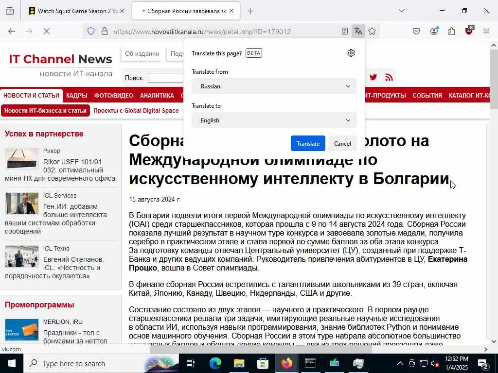Expand Translate to English dropdown
Image resolution: width=498 pixels, height=373 pixels.
(274, 120)
